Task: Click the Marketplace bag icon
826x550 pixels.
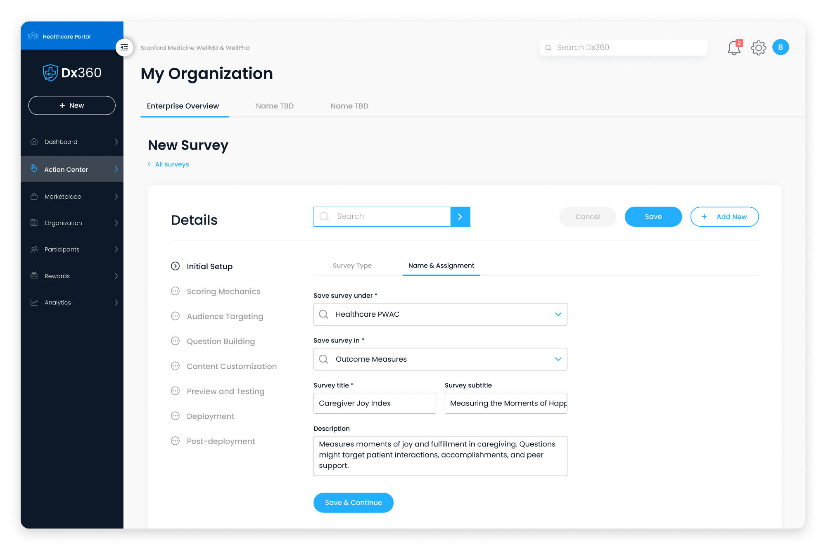Action: 34,197
